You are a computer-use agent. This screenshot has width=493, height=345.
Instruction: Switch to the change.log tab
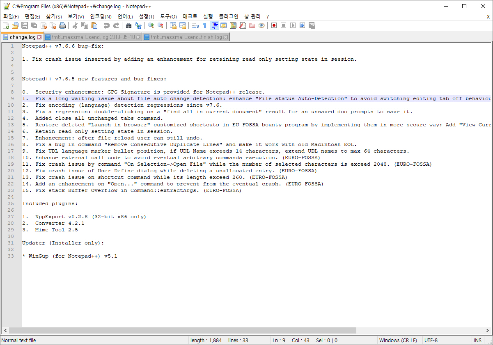[x=22, y=37]
